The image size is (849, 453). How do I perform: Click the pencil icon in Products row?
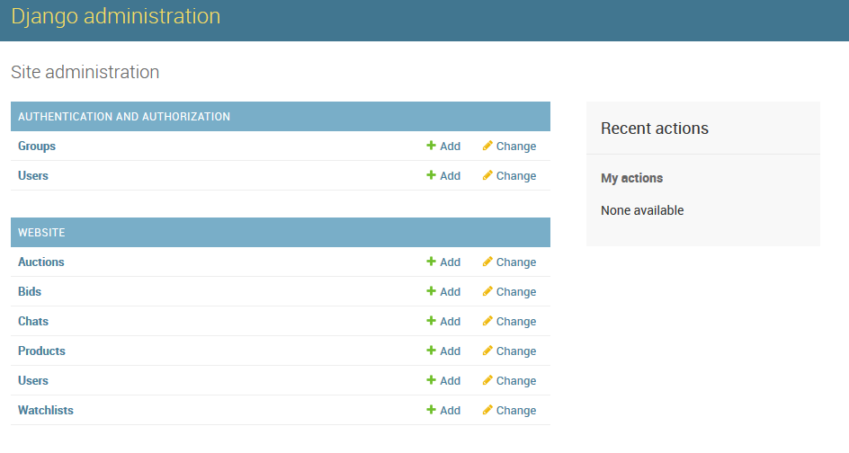(x=487, y=351)
